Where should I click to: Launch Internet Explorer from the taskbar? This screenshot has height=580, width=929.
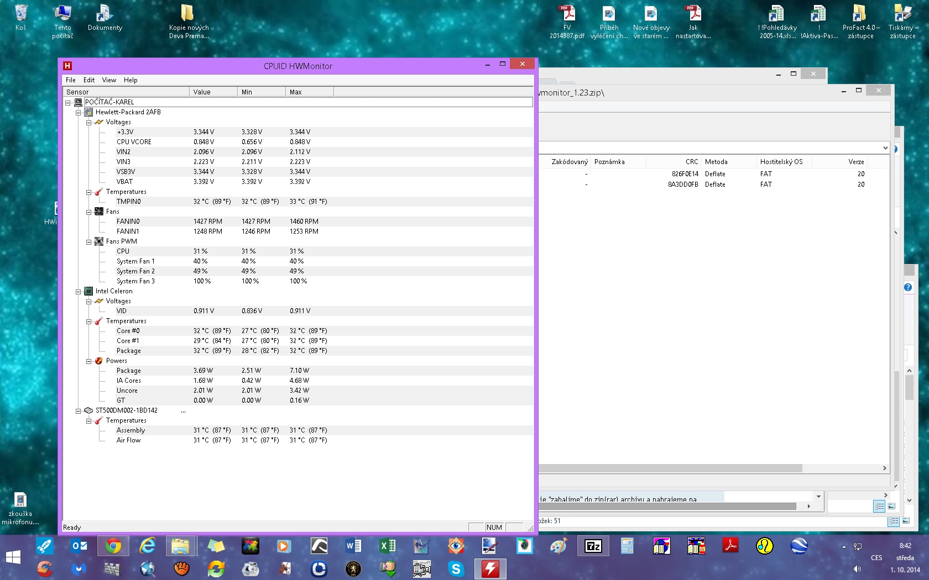tap(148, 546)
